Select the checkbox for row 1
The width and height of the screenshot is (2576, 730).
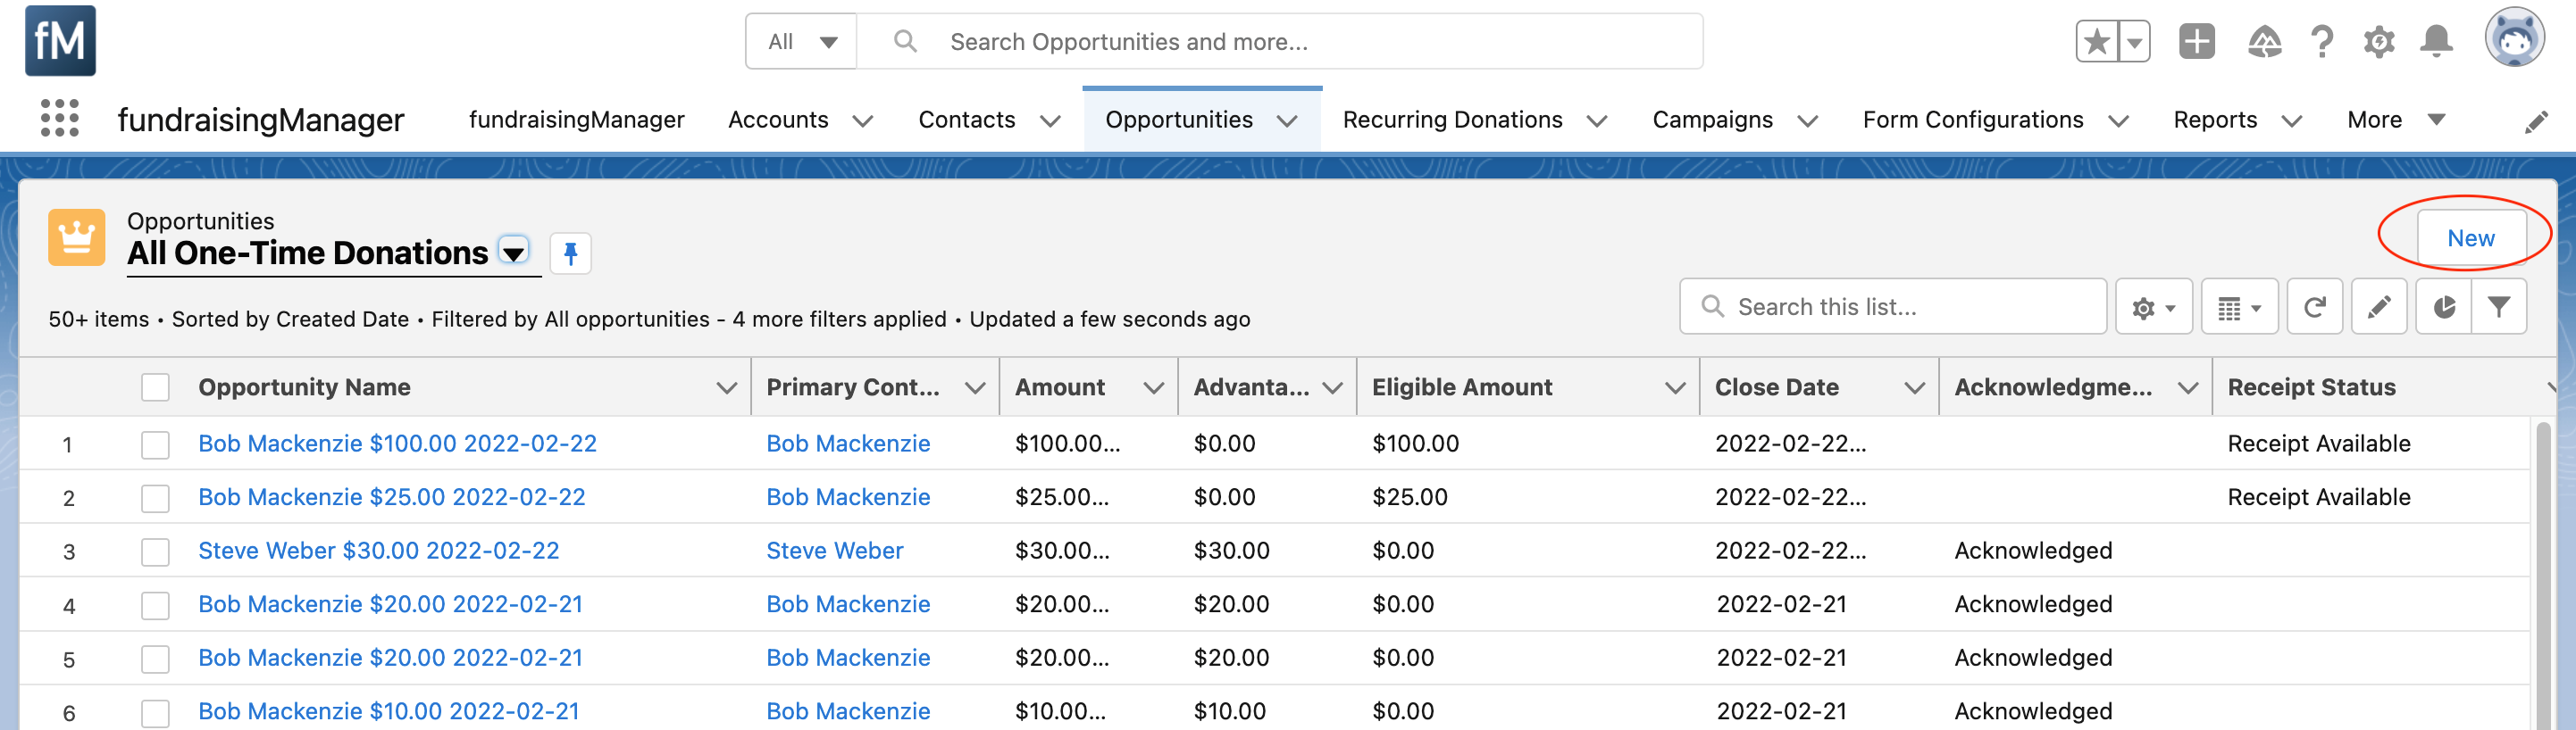pos(155,444)
